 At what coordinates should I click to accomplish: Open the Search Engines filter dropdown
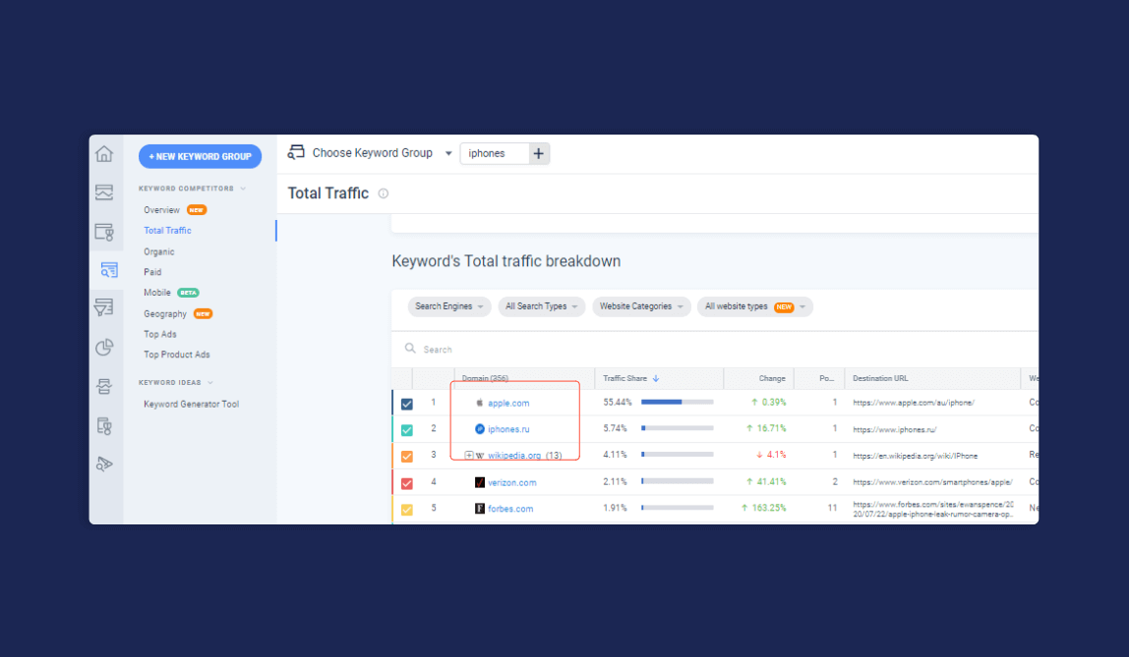(x=448, y=306)
